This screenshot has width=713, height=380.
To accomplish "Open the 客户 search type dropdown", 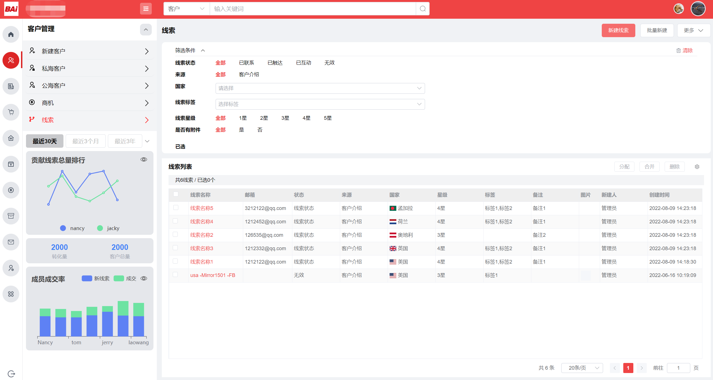I will (x=186, y=9).
